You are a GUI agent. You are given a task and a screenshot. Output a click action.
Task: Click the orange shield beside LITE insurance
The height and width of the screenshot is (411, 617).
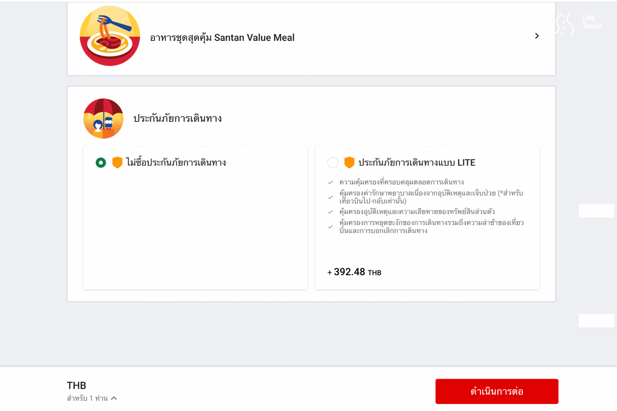click(349, 162)
